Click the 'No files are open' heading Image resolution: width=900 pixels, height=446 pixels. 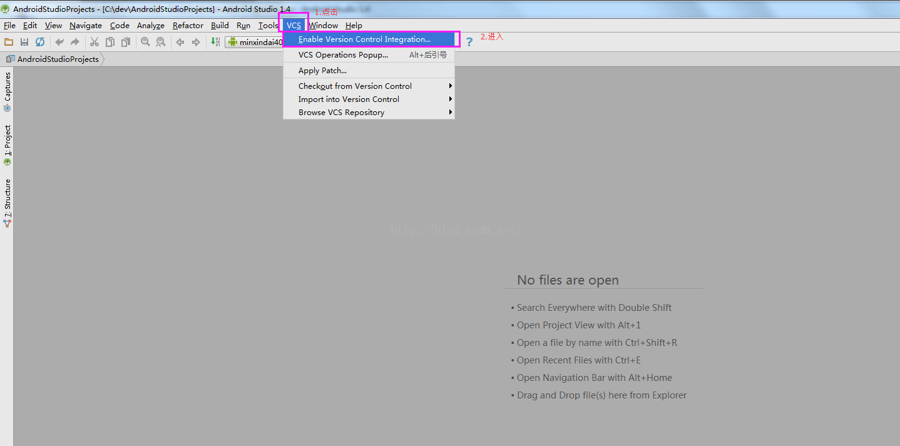[568, 280]
